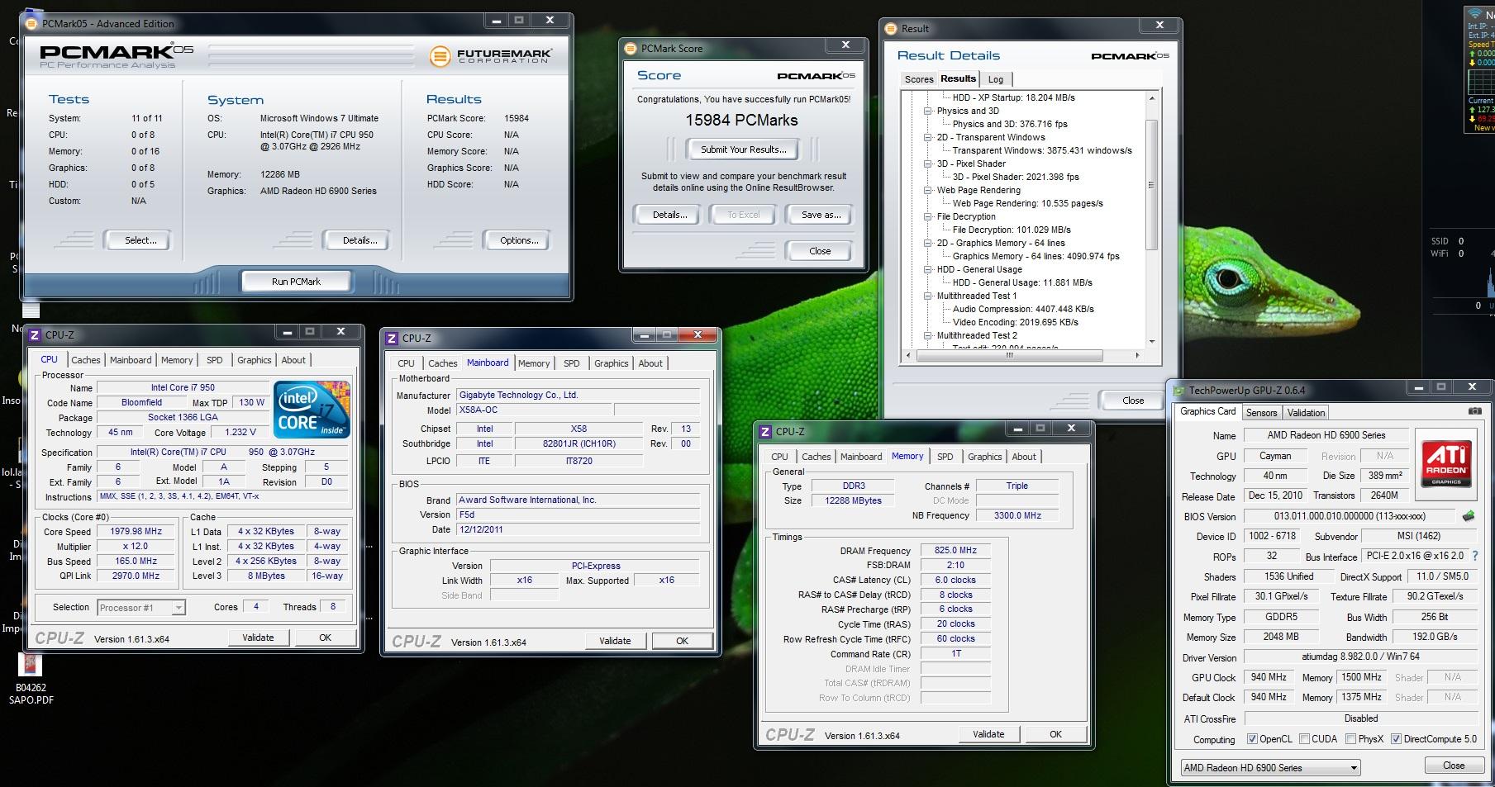
Task: Click Validate in the CPU-Z Memory window
Action: (988, 734)
